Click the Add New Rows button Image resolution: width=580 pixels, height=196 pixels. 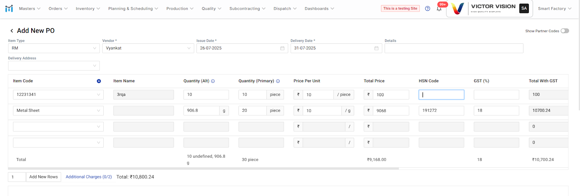[x=43, y=177]
